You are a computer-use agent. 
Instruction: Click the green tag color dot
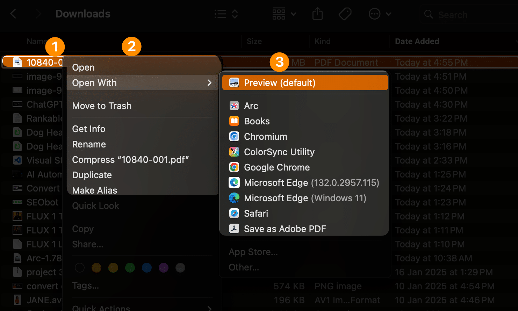click(x=130, y=268)
